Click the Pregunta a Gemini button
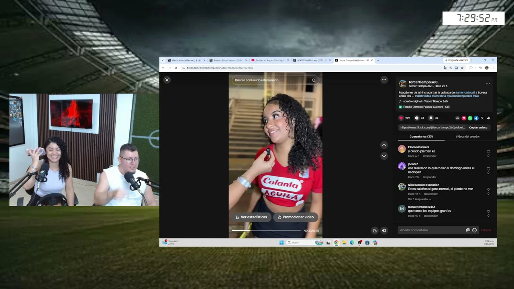The height and width of the screenshot is (289, 514). coord(457,60)
